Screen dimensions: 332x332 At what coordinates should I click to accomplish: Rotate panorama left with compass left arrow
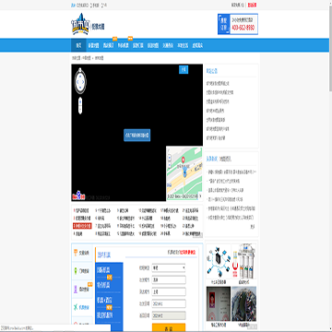click(x=77, y=82)
